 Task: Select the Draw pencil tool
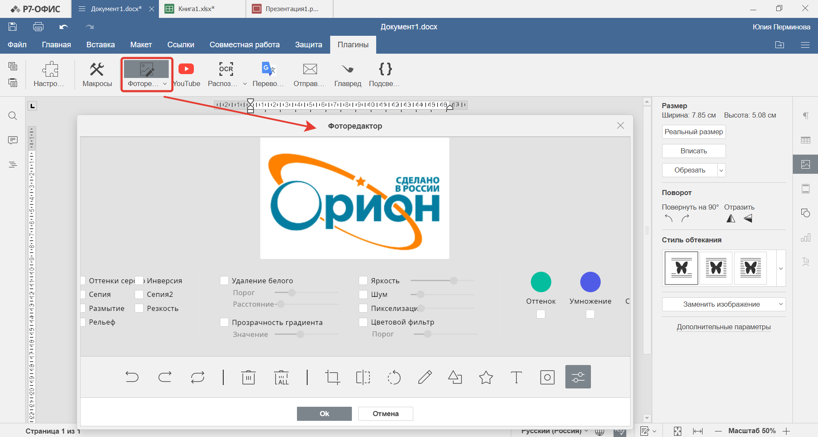tap(425, 377)
